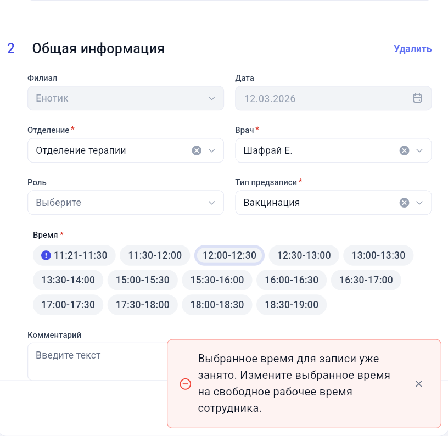Click the Дата field showing 12.03.2026
The height and width of the screenshot is (436, 448).
tap(333, 98)
